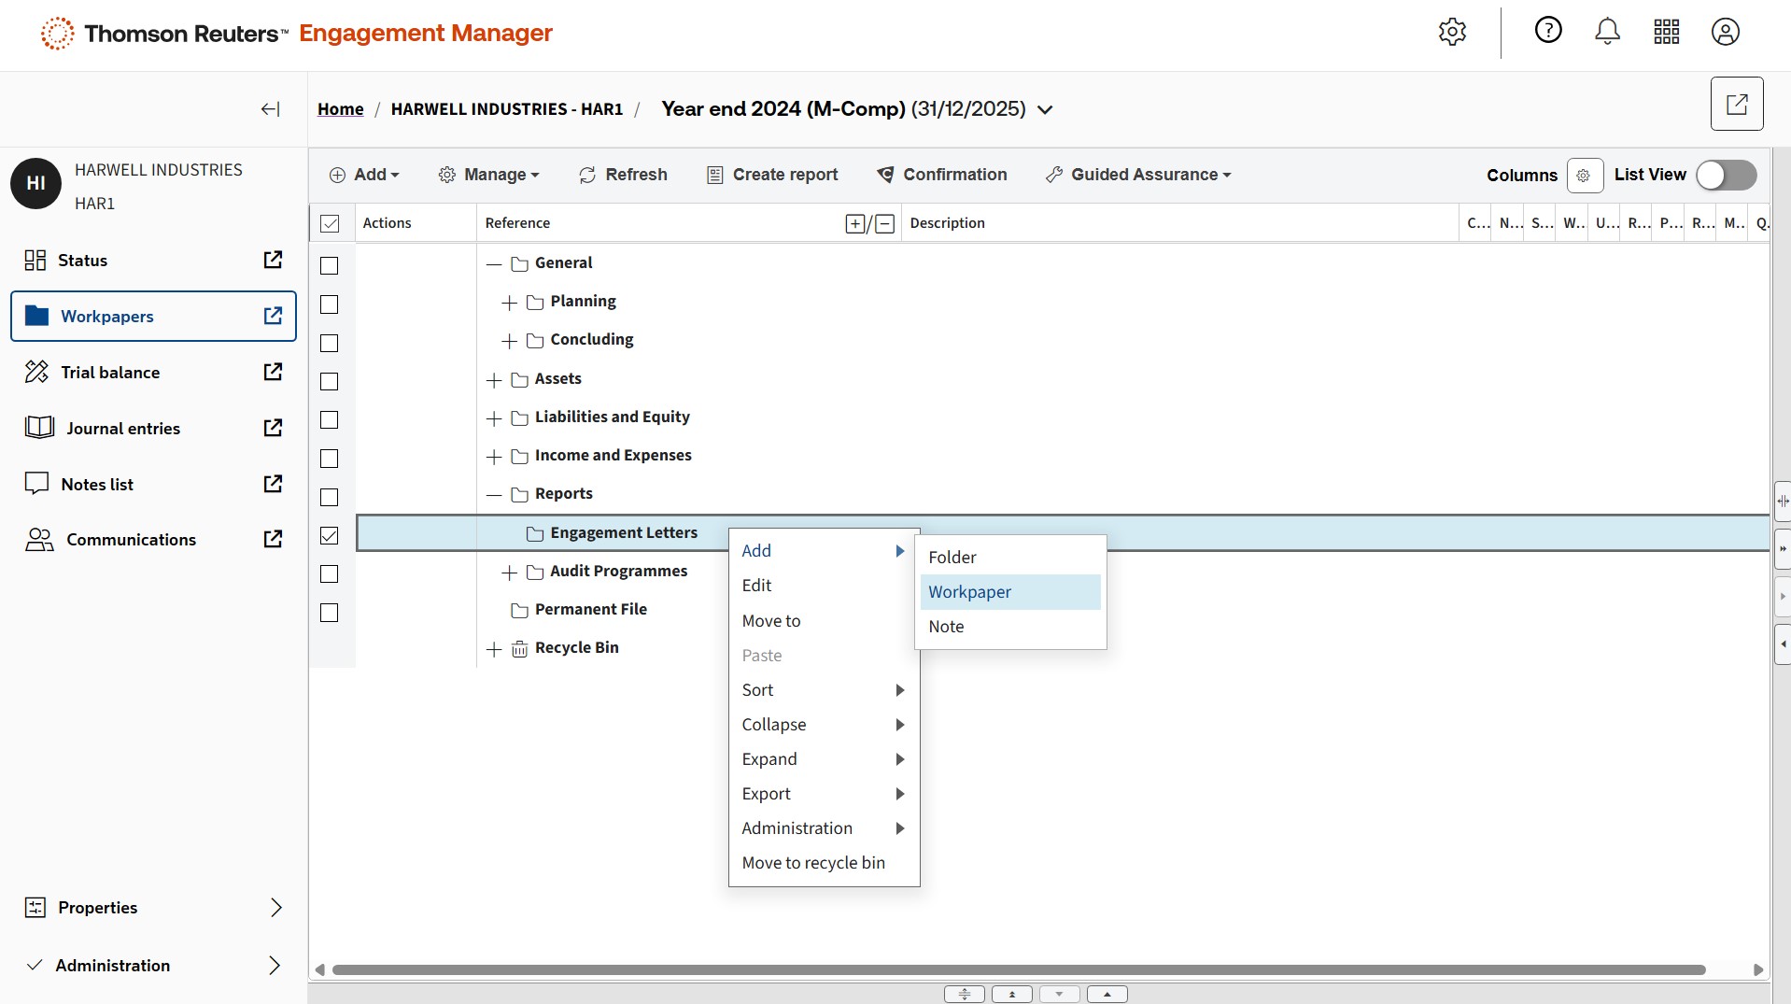This screenshot has width=1791, height=1004.
Task: Collapse the left sidebar panel
Action: [x=270, y=109]
